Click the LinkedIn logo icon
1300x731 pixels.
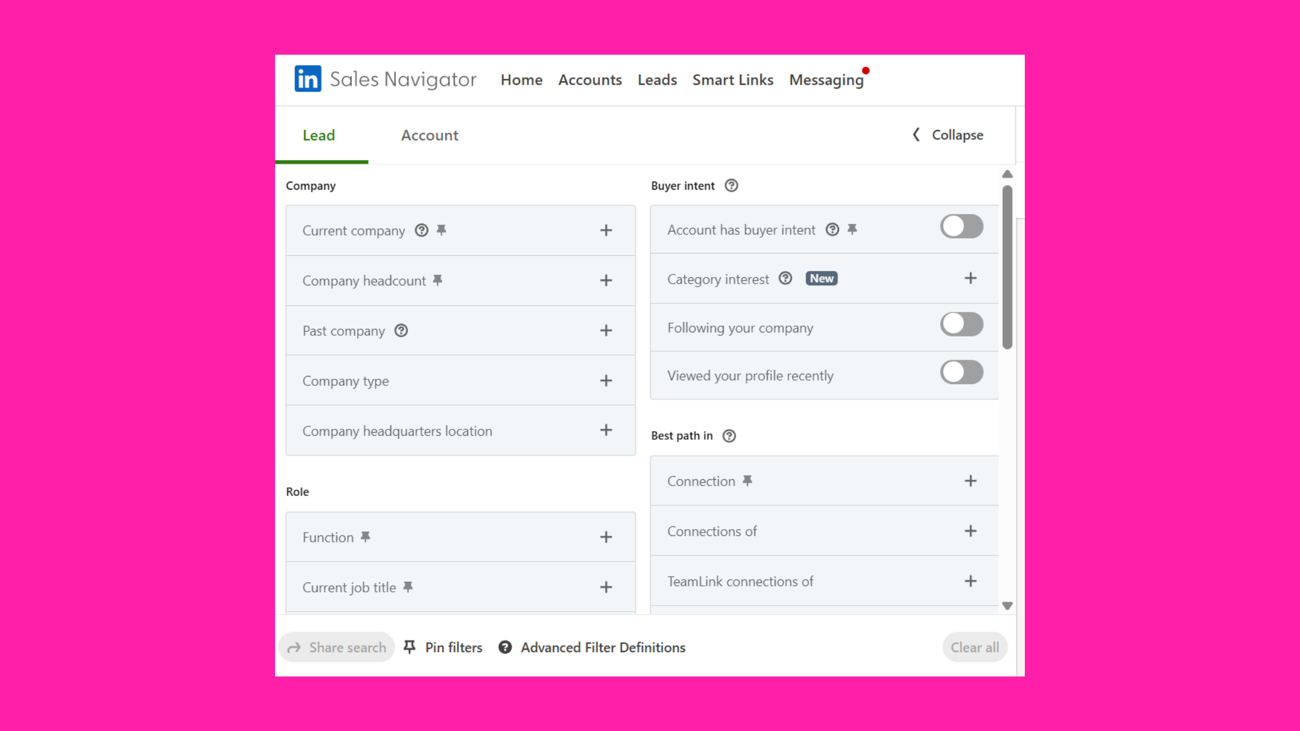pyautogui.click(x=308, y=79)
